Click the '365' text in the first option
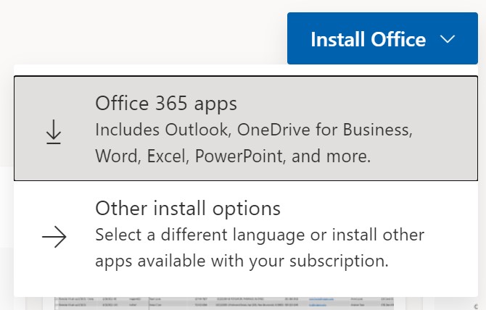 point(162,104)
